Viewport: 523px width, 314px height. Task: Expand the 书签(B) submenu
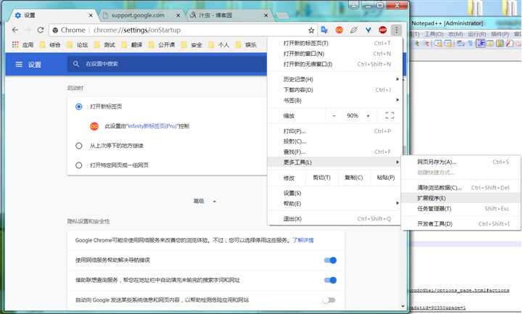(335, 100)
